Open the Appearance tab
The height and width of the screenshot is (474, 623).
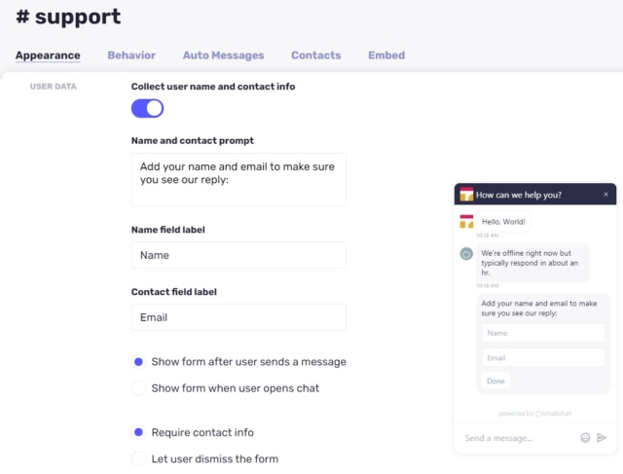pos(48,55)
